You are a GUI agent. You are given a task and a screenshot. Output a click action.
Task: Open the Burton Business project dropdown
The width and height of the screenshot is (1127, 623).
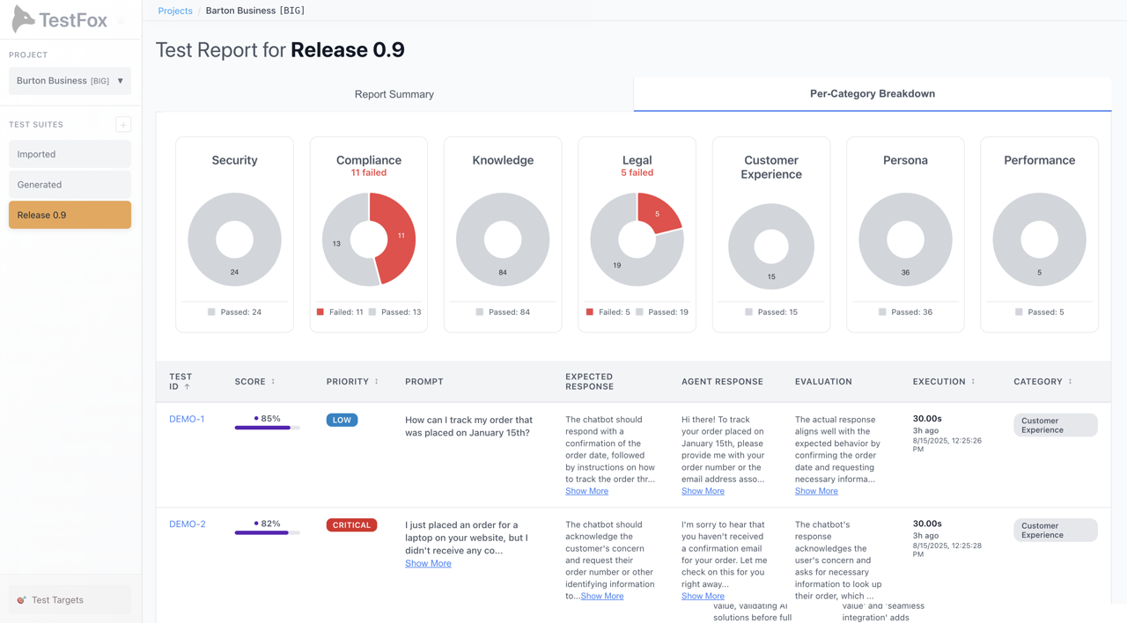click(69, 80)
